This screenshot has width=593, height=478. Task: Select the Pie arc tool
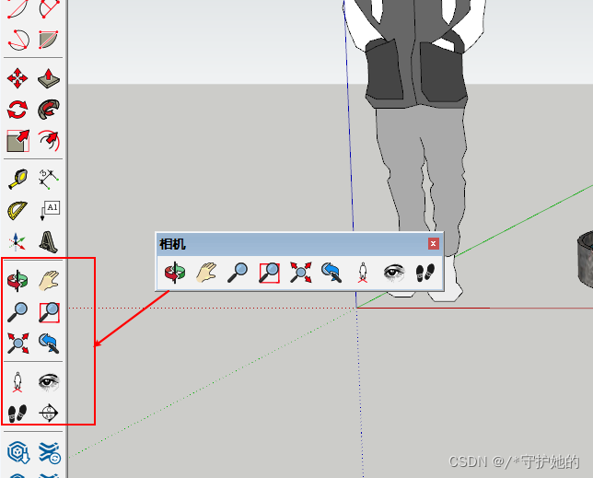point(49,40)
